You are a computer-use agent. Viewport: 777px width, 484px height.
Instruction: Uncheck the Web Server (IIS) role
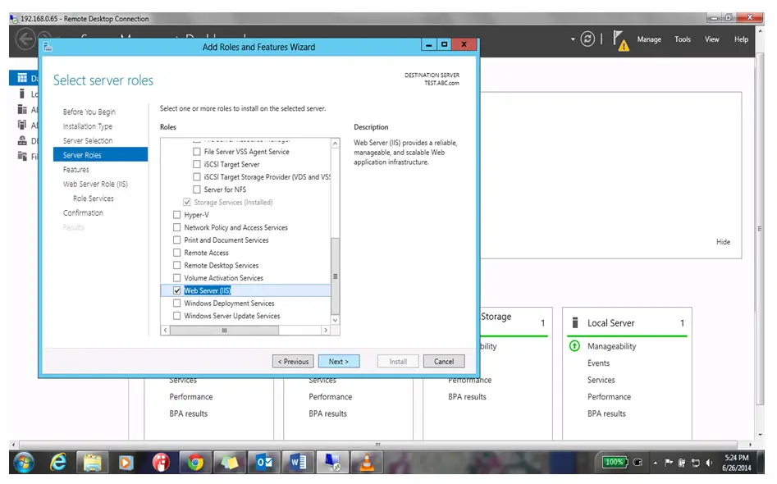coord(176,291)
